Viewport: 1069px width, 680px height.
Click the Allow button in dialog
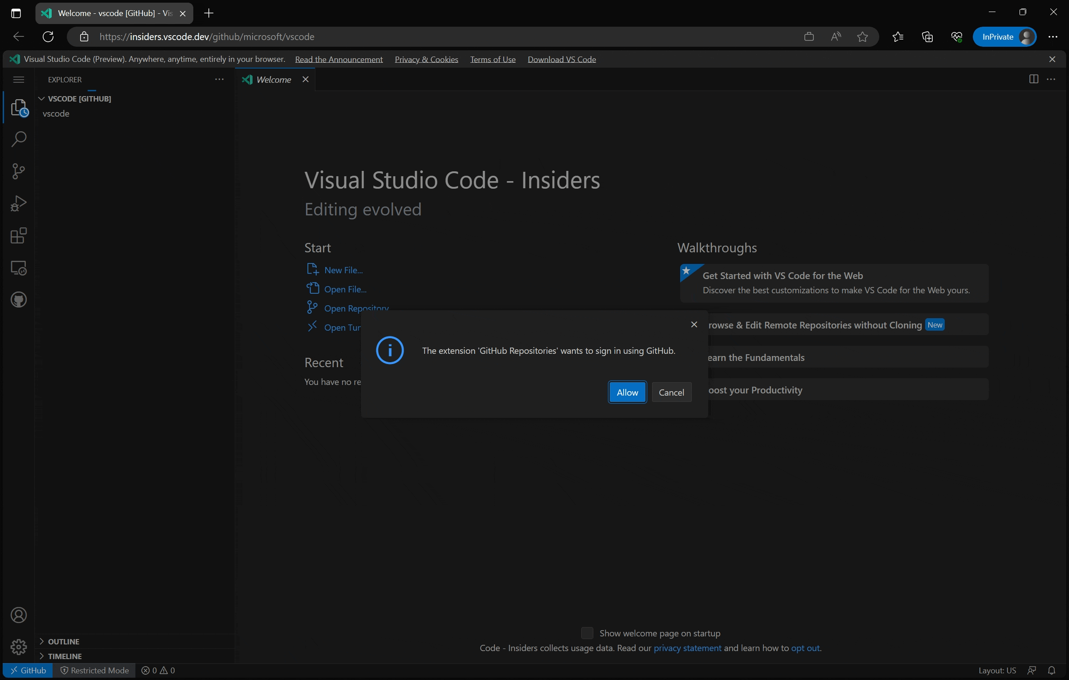627,392
